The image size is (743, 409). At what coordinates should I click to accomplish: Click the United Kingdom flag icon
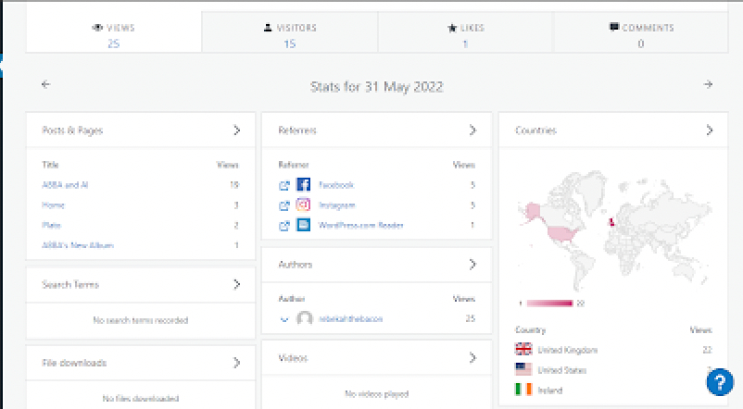pyautogui.click(x=523, y=349)
